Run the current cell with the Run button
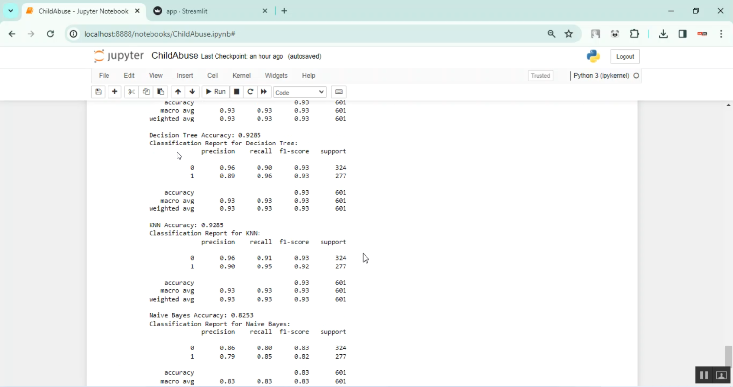The height and width of the screenshot is (387, 733). [x=215, y=92]
